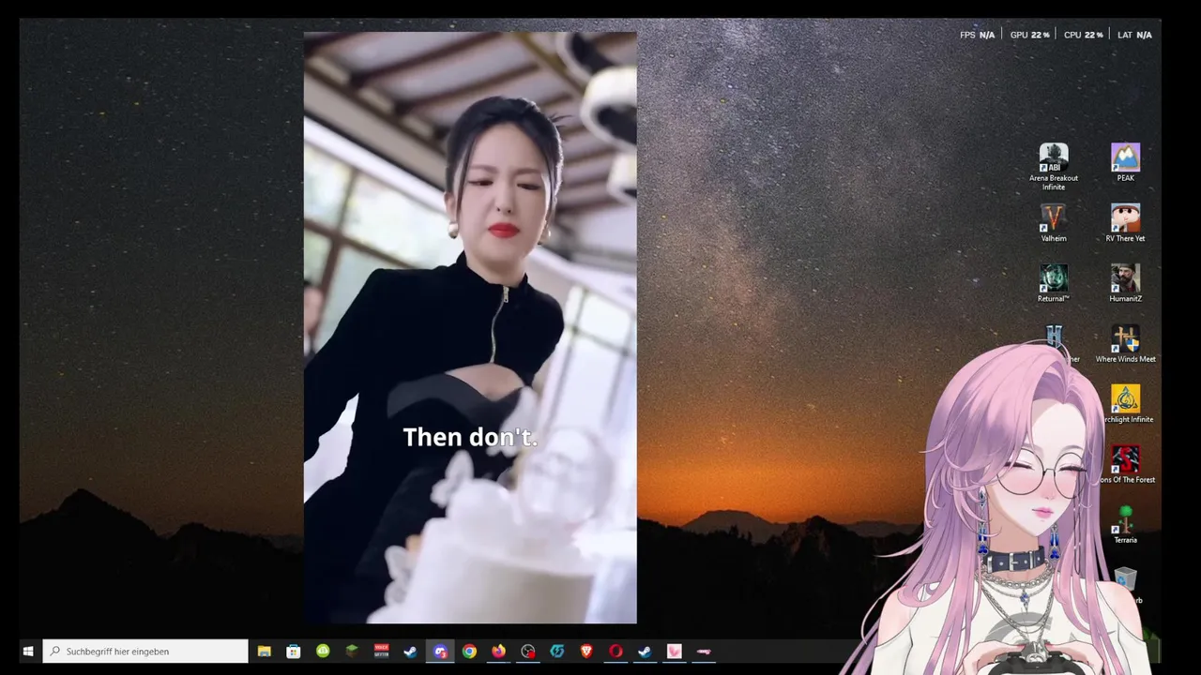Open the OBS Studio taskbar icon
Image resolution: width=1201 pixels, height=675 pixels.
point(528,652)
